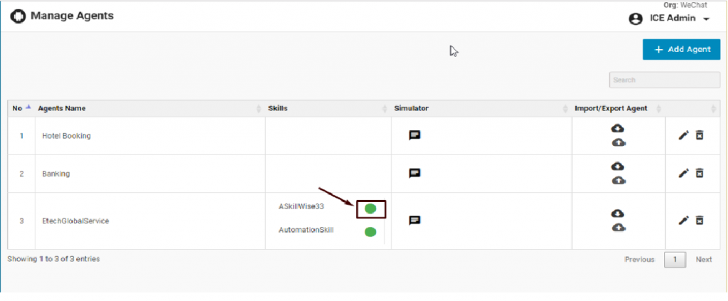Toggle the AutomationSkill green status

pos(370,232)
